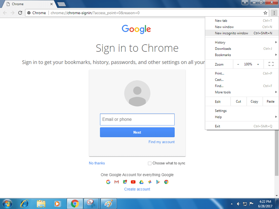Click the site info icon beside Chrome label
Image resolution: width=279 pixels, height=209 pixels.
[29, 13]
